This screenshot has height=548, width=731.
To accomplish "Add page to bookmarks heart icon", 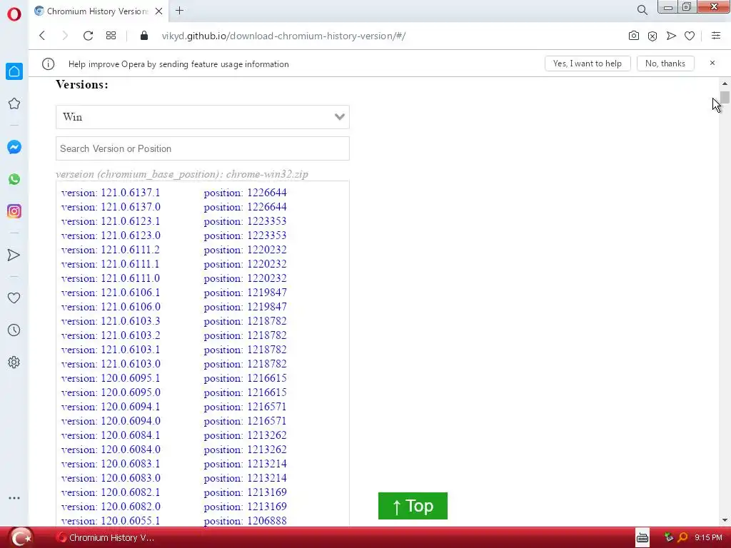I will point(690,36).
